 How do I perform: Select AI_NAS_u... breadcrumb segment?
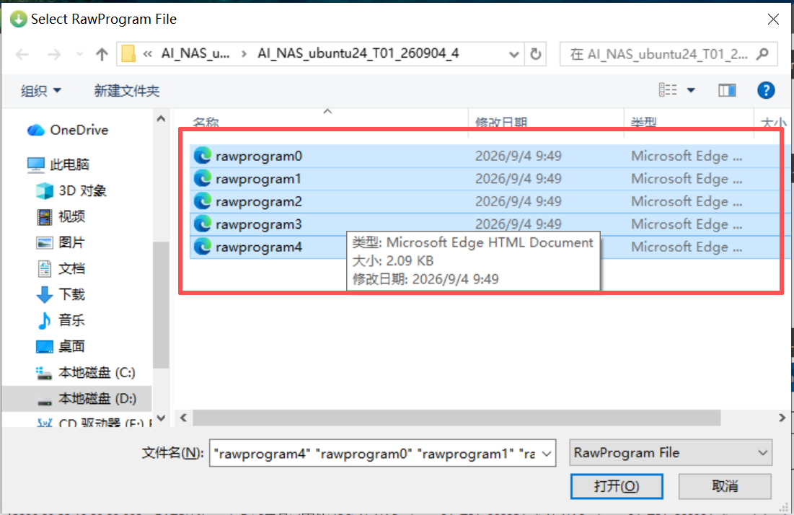[x=195, y=53]
